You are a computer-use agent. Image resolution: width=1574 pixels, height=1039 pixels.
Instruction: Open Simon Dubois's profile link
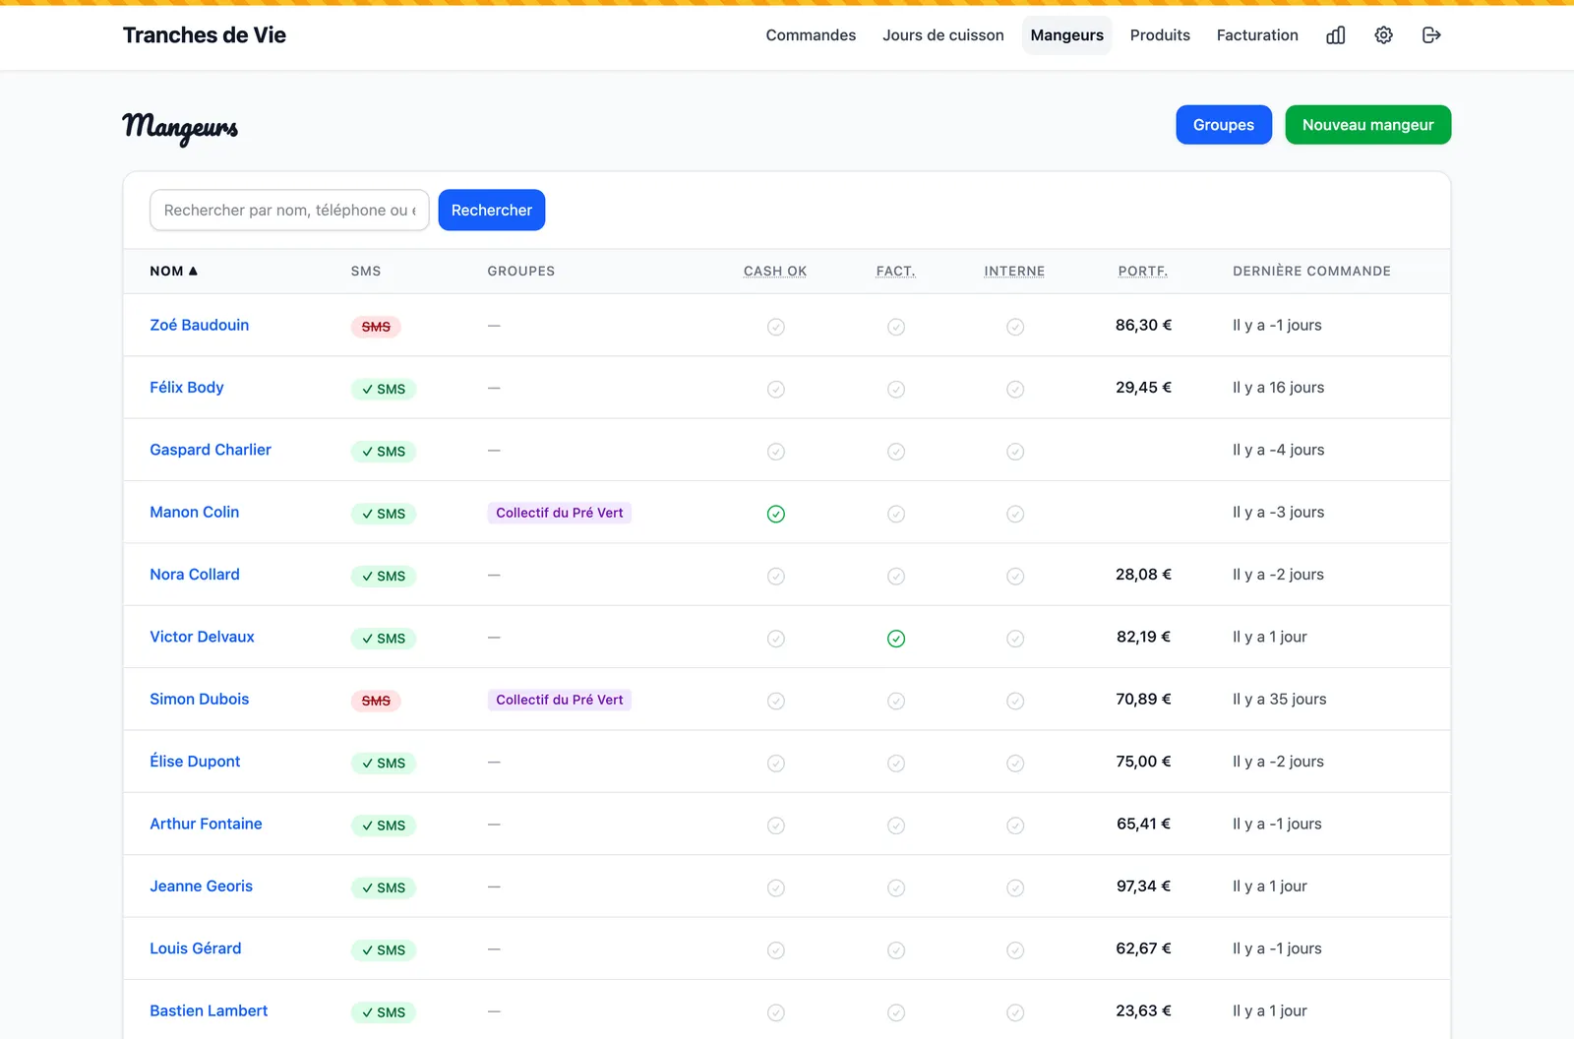click(200, 700)
